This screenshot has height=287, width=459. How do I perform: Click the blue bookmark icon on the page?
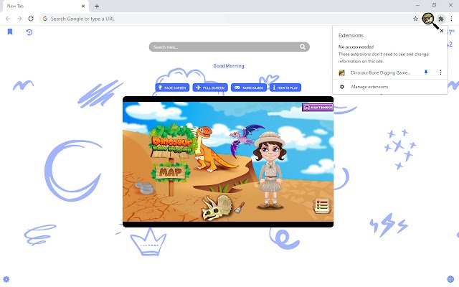click(x=10, y=32)
